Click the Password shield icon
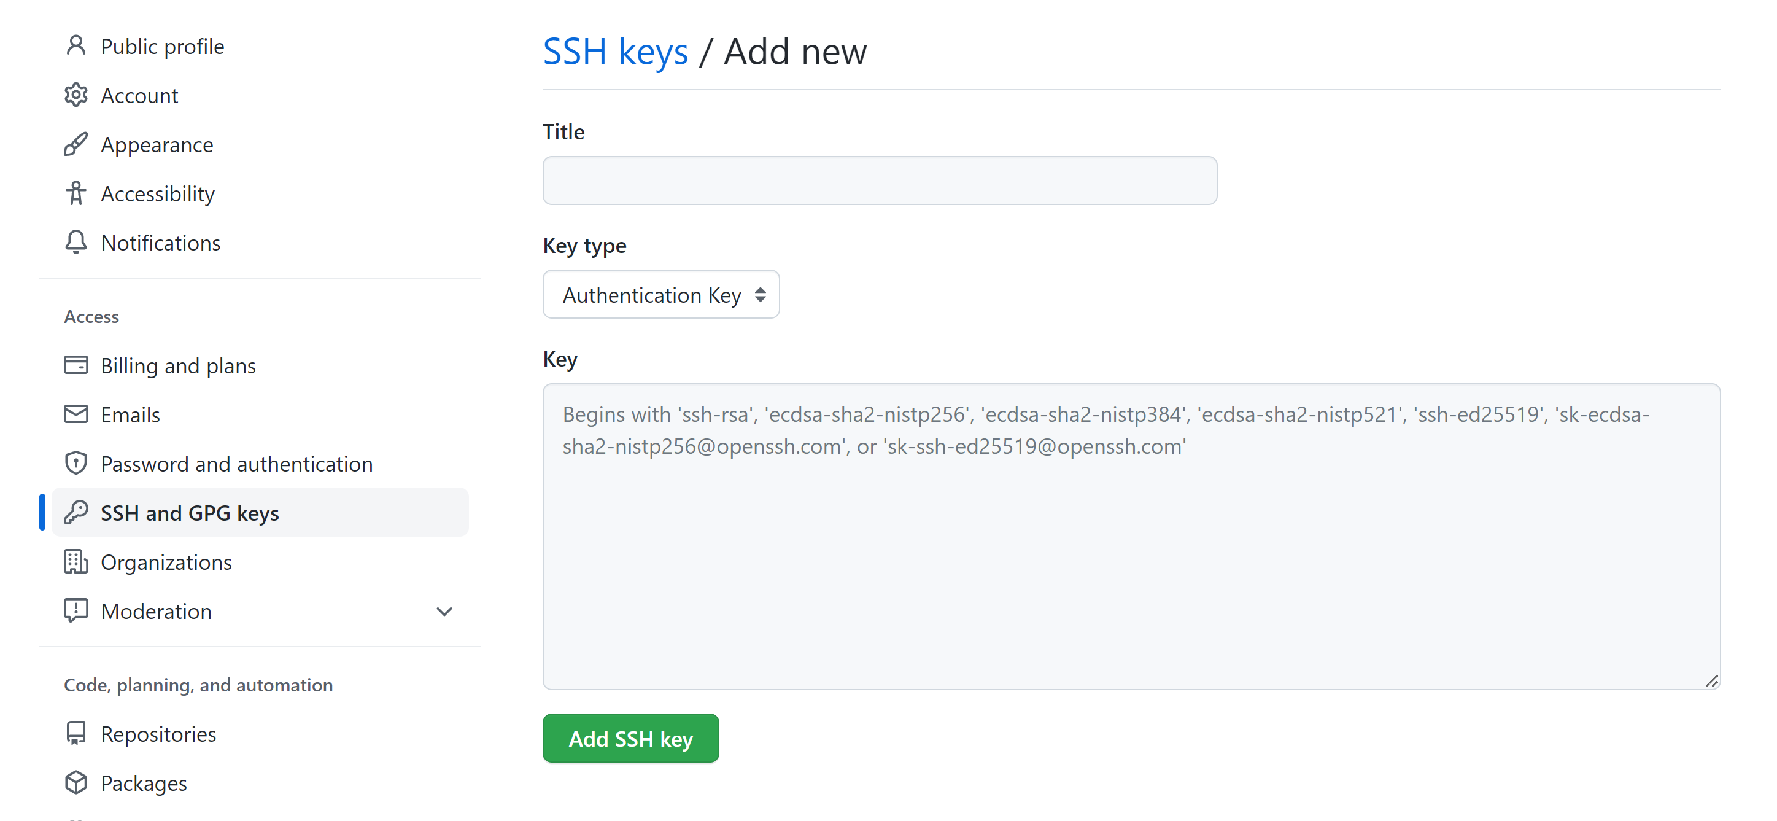The width and height of the screenshot is (1777, 821). pyautogui.click(x=76, y=464)
